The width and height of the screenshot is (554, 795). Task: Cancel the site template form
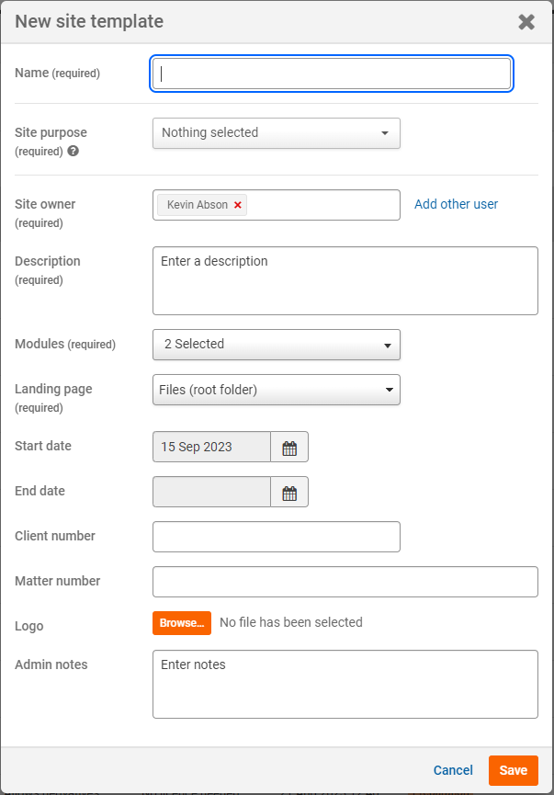[453, 771]
